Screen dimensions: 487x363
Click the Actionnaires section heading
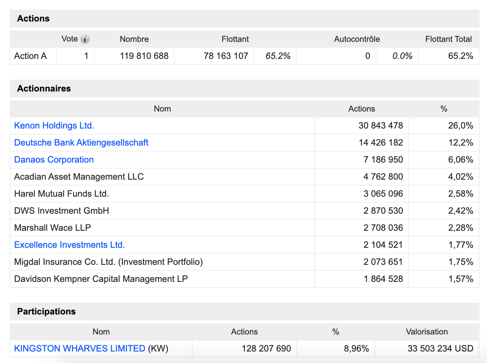(x=44, y=89)
